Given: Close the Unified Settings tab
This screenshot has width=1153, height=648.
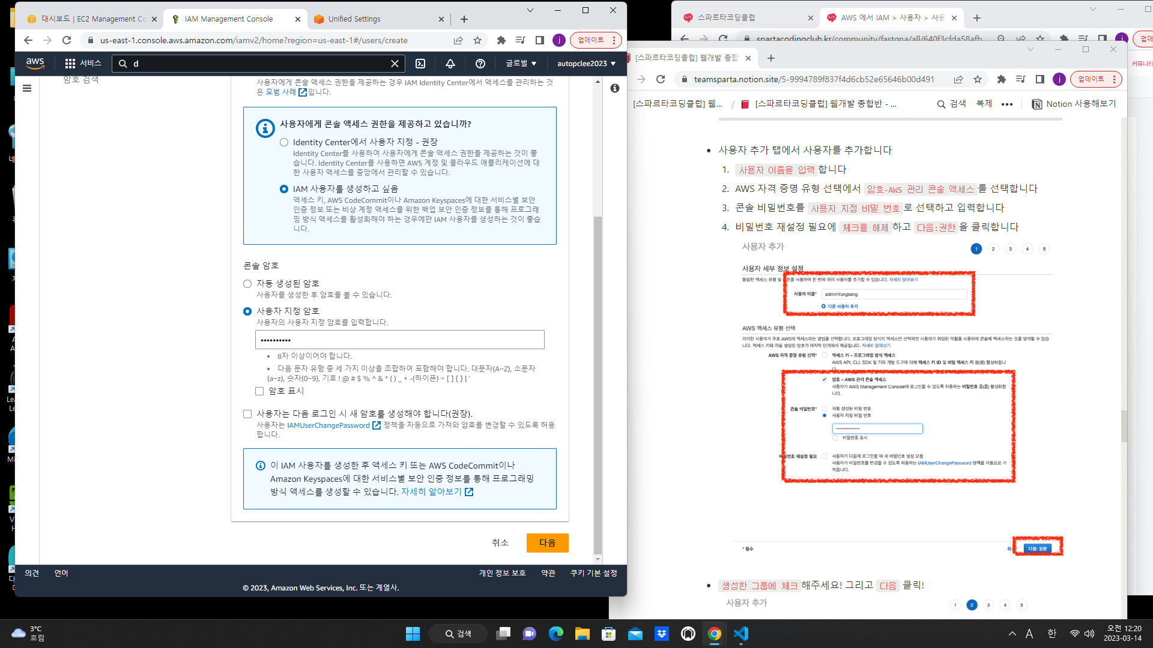Looking at the screenshot, I should coord(441,19).
